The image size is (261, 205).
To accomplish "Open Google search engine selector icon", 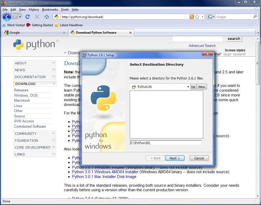I will click(x=211, y=17).
